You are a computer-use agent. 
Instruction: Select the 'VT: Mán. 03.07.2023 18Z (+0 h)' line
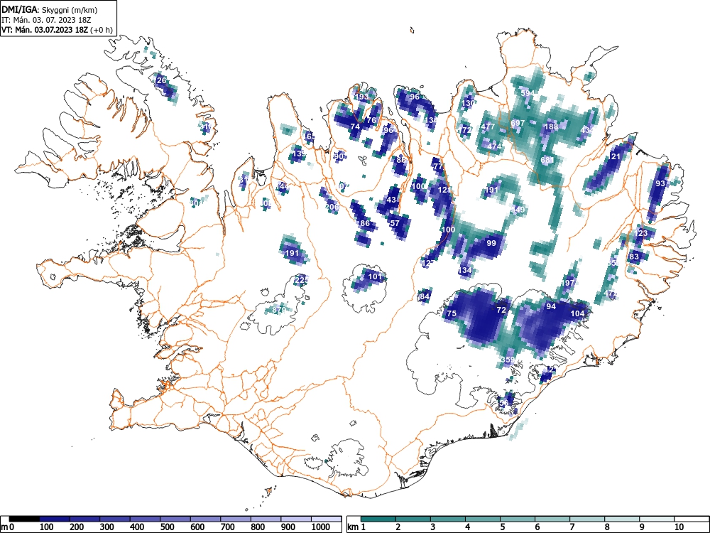(x=57, y=30)
